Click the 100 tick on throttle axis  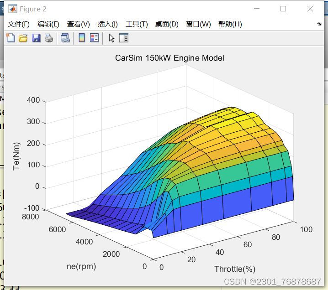point(306,229)
